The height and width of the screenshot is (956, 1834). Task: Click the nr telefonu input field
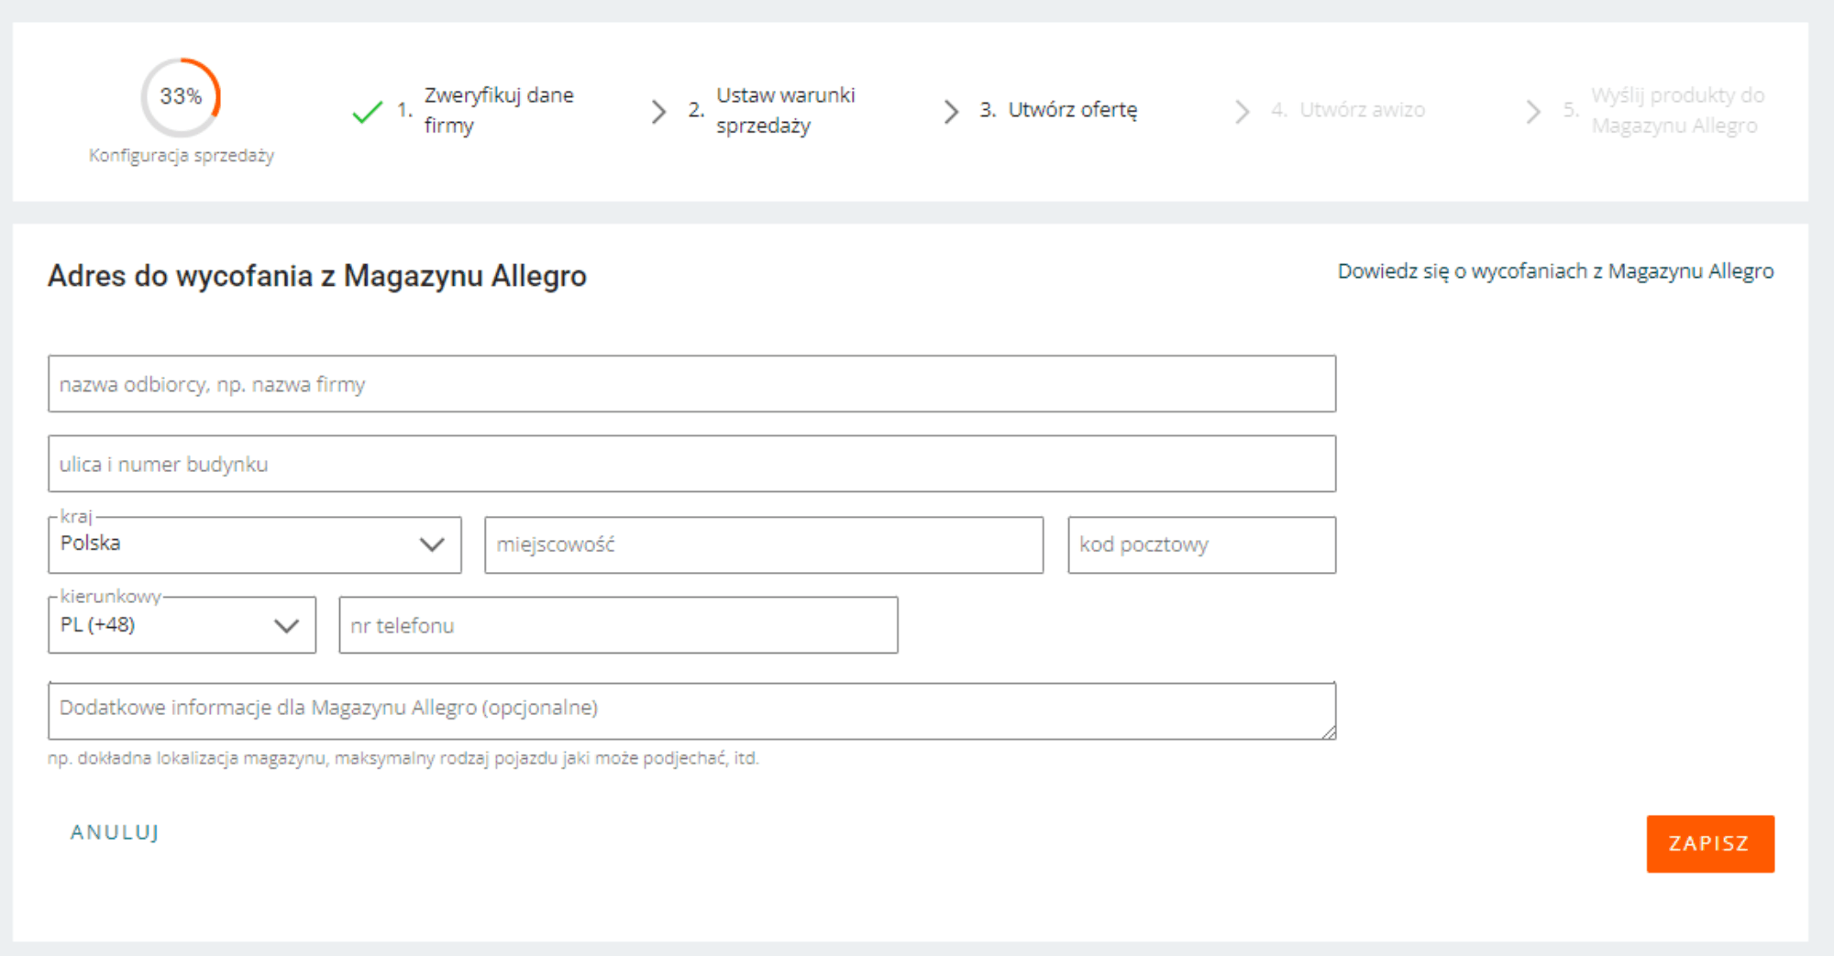point(618,625)
